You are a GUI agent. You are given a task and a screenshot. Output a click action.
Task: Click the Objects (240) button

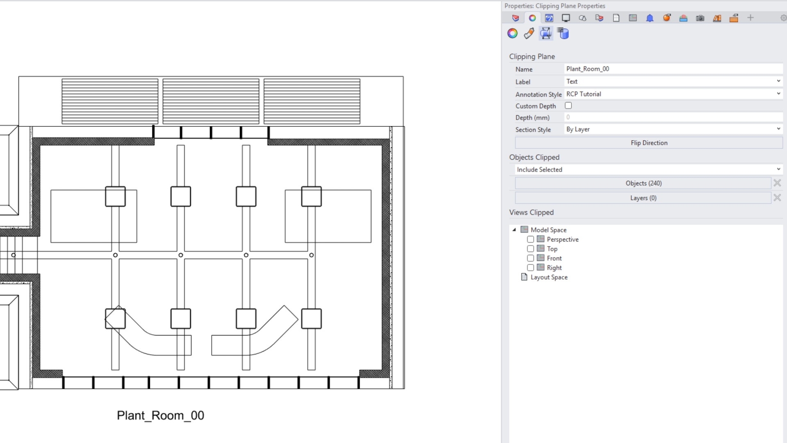643,183
